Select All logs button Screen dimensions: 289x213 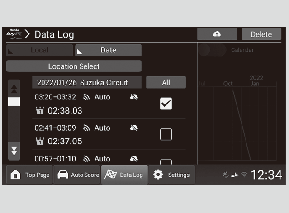166,83
